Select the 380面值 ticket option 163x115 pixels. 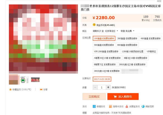(127, 39)
